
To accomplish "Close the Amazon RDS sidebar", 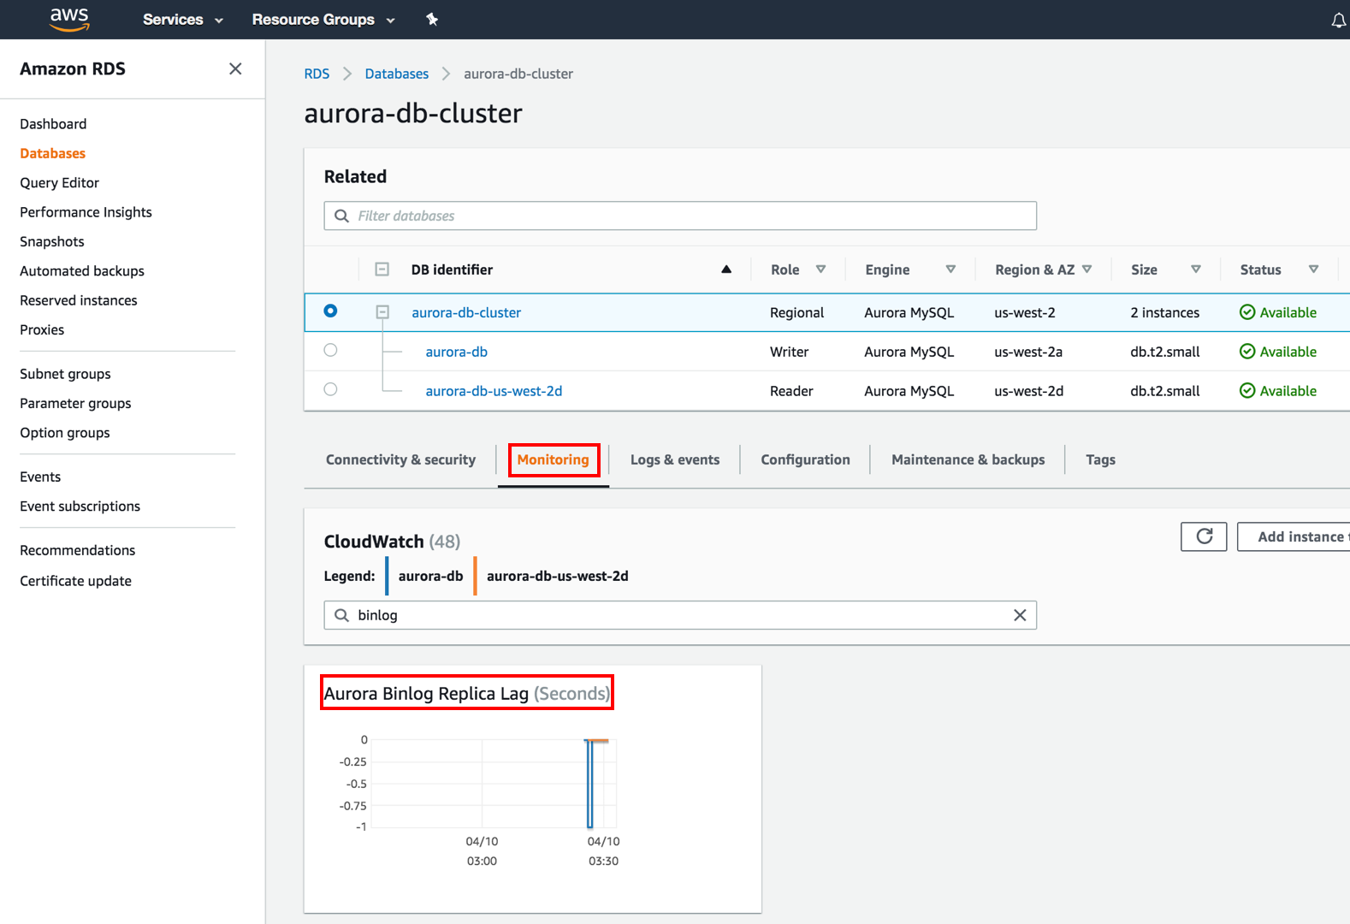I will click(235, 68).
